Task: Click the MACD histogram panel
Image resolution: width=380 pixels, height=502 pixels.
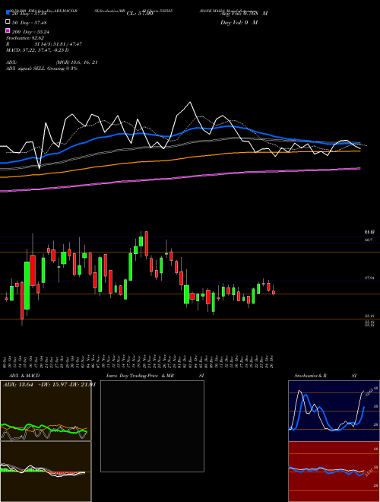Action: click(46, 472)
